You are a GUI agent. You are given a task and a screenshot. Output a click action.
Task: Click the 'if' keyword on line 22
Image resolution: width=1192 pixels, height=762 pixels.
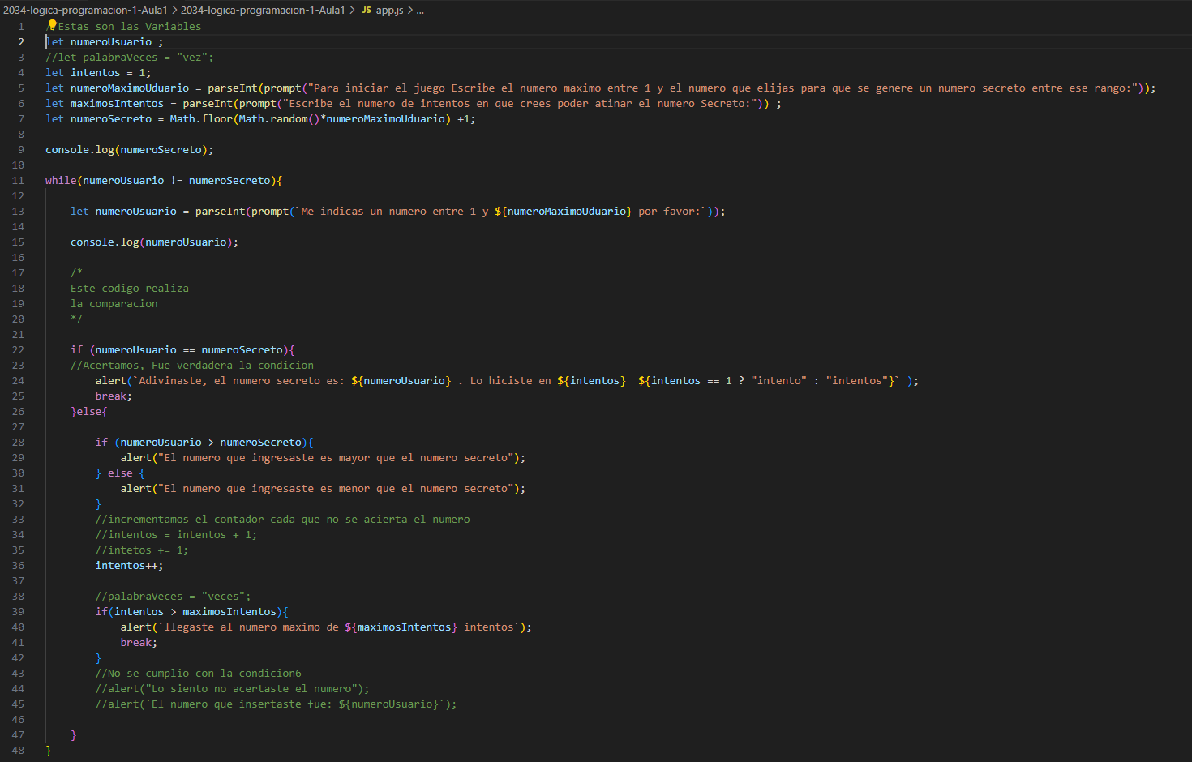coord(76,349)
